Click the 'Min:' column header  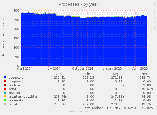[x=88, y=74]
